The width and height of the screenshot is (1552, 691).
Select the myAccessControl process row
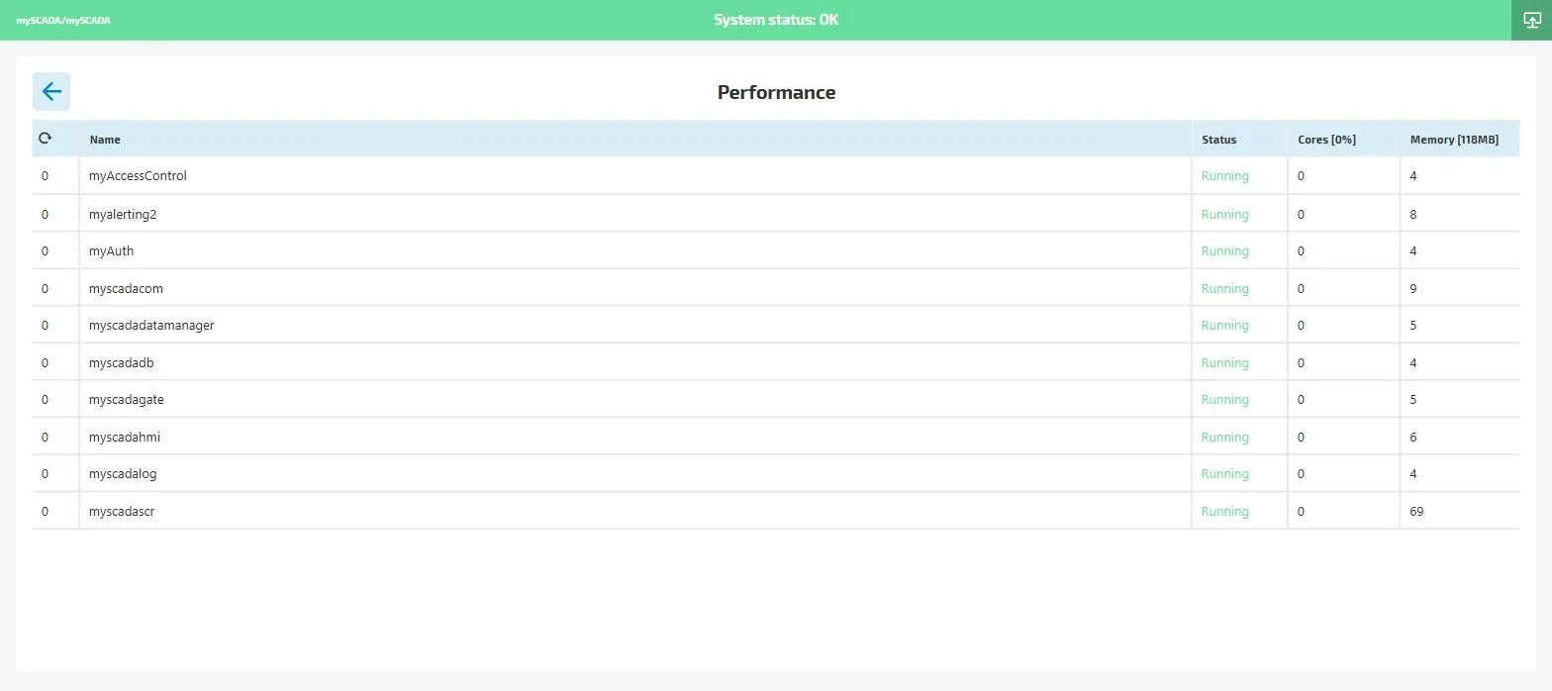pos(776,176)
